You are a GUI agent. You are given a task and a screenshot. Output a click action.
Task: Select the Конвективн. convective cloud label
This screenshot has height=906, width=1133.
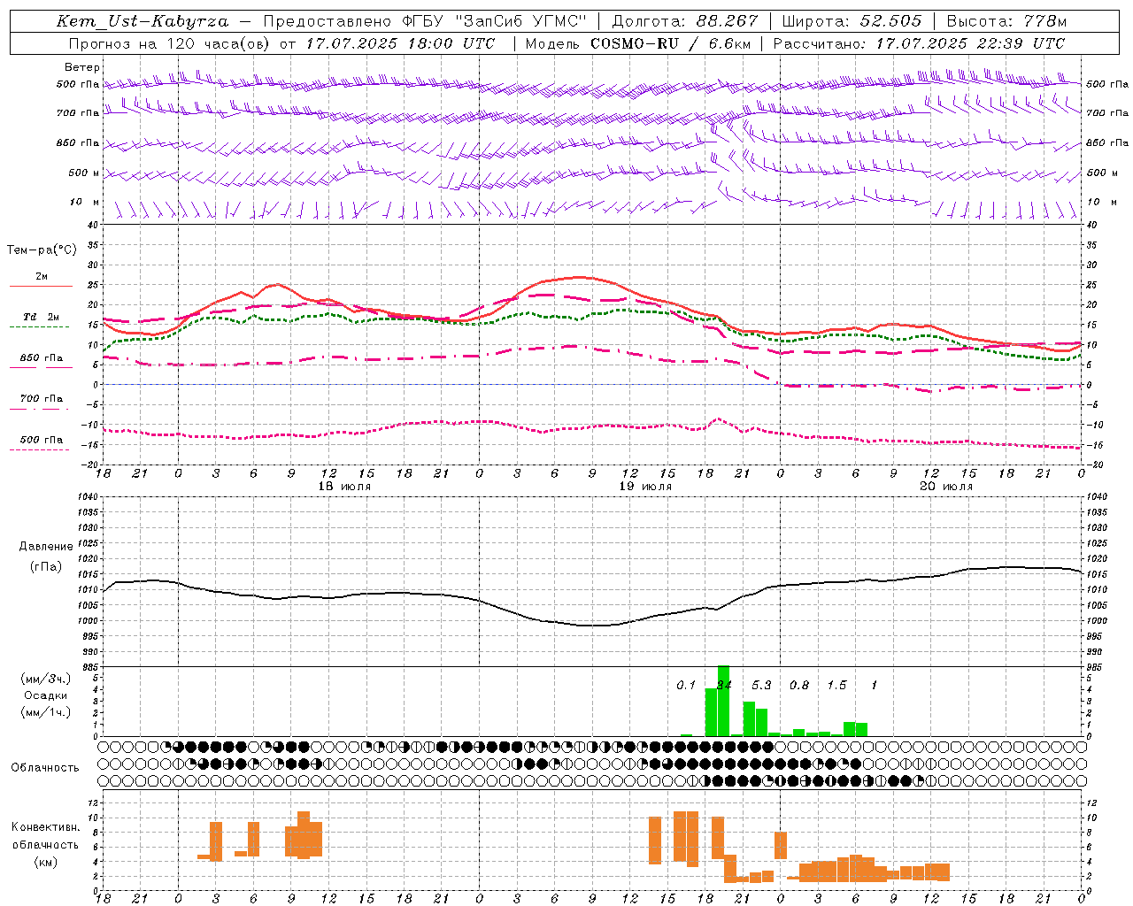46,827
